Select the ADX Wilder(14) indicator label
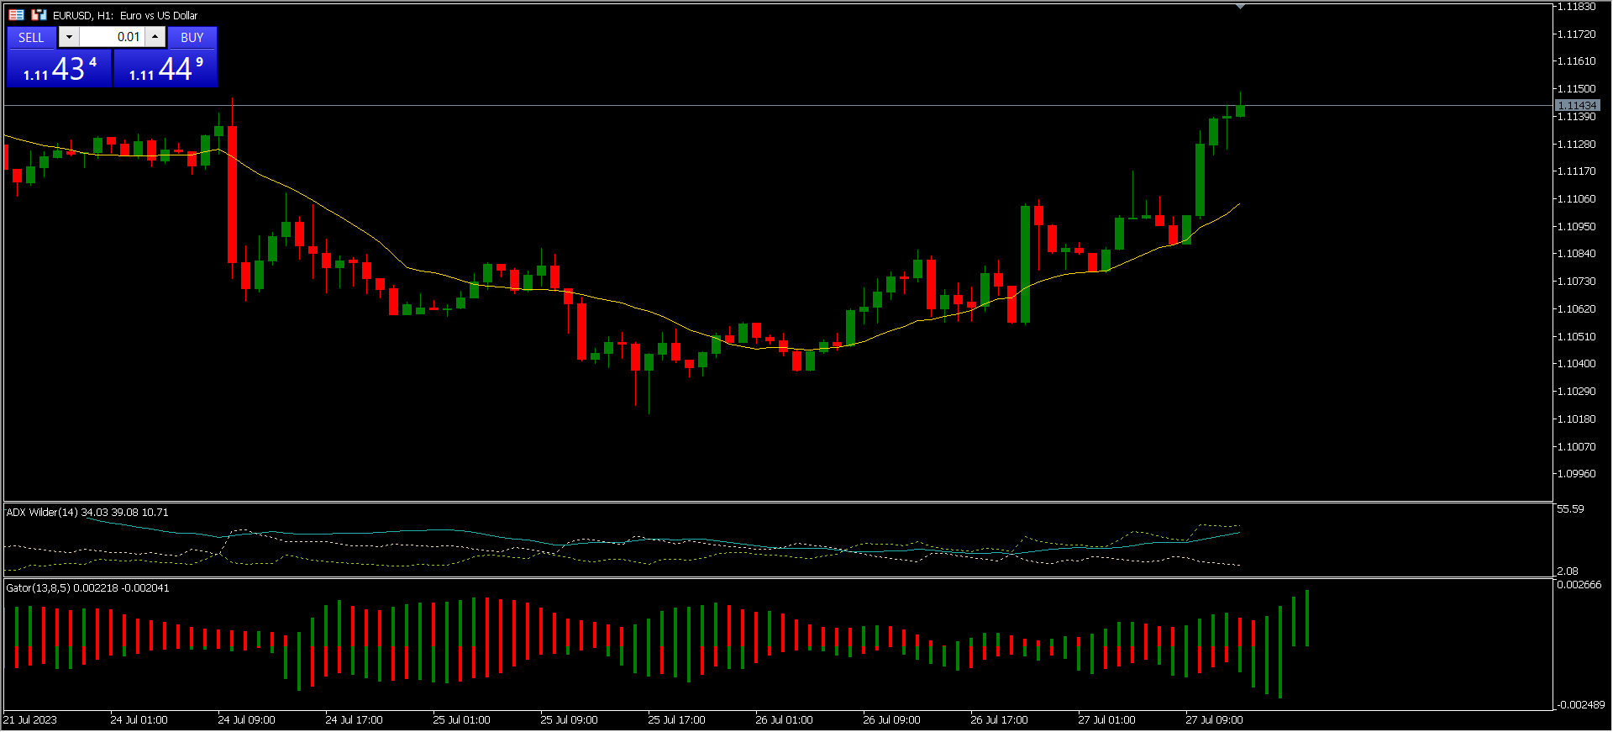This screenshot has height=732, width=1613. 87,513
